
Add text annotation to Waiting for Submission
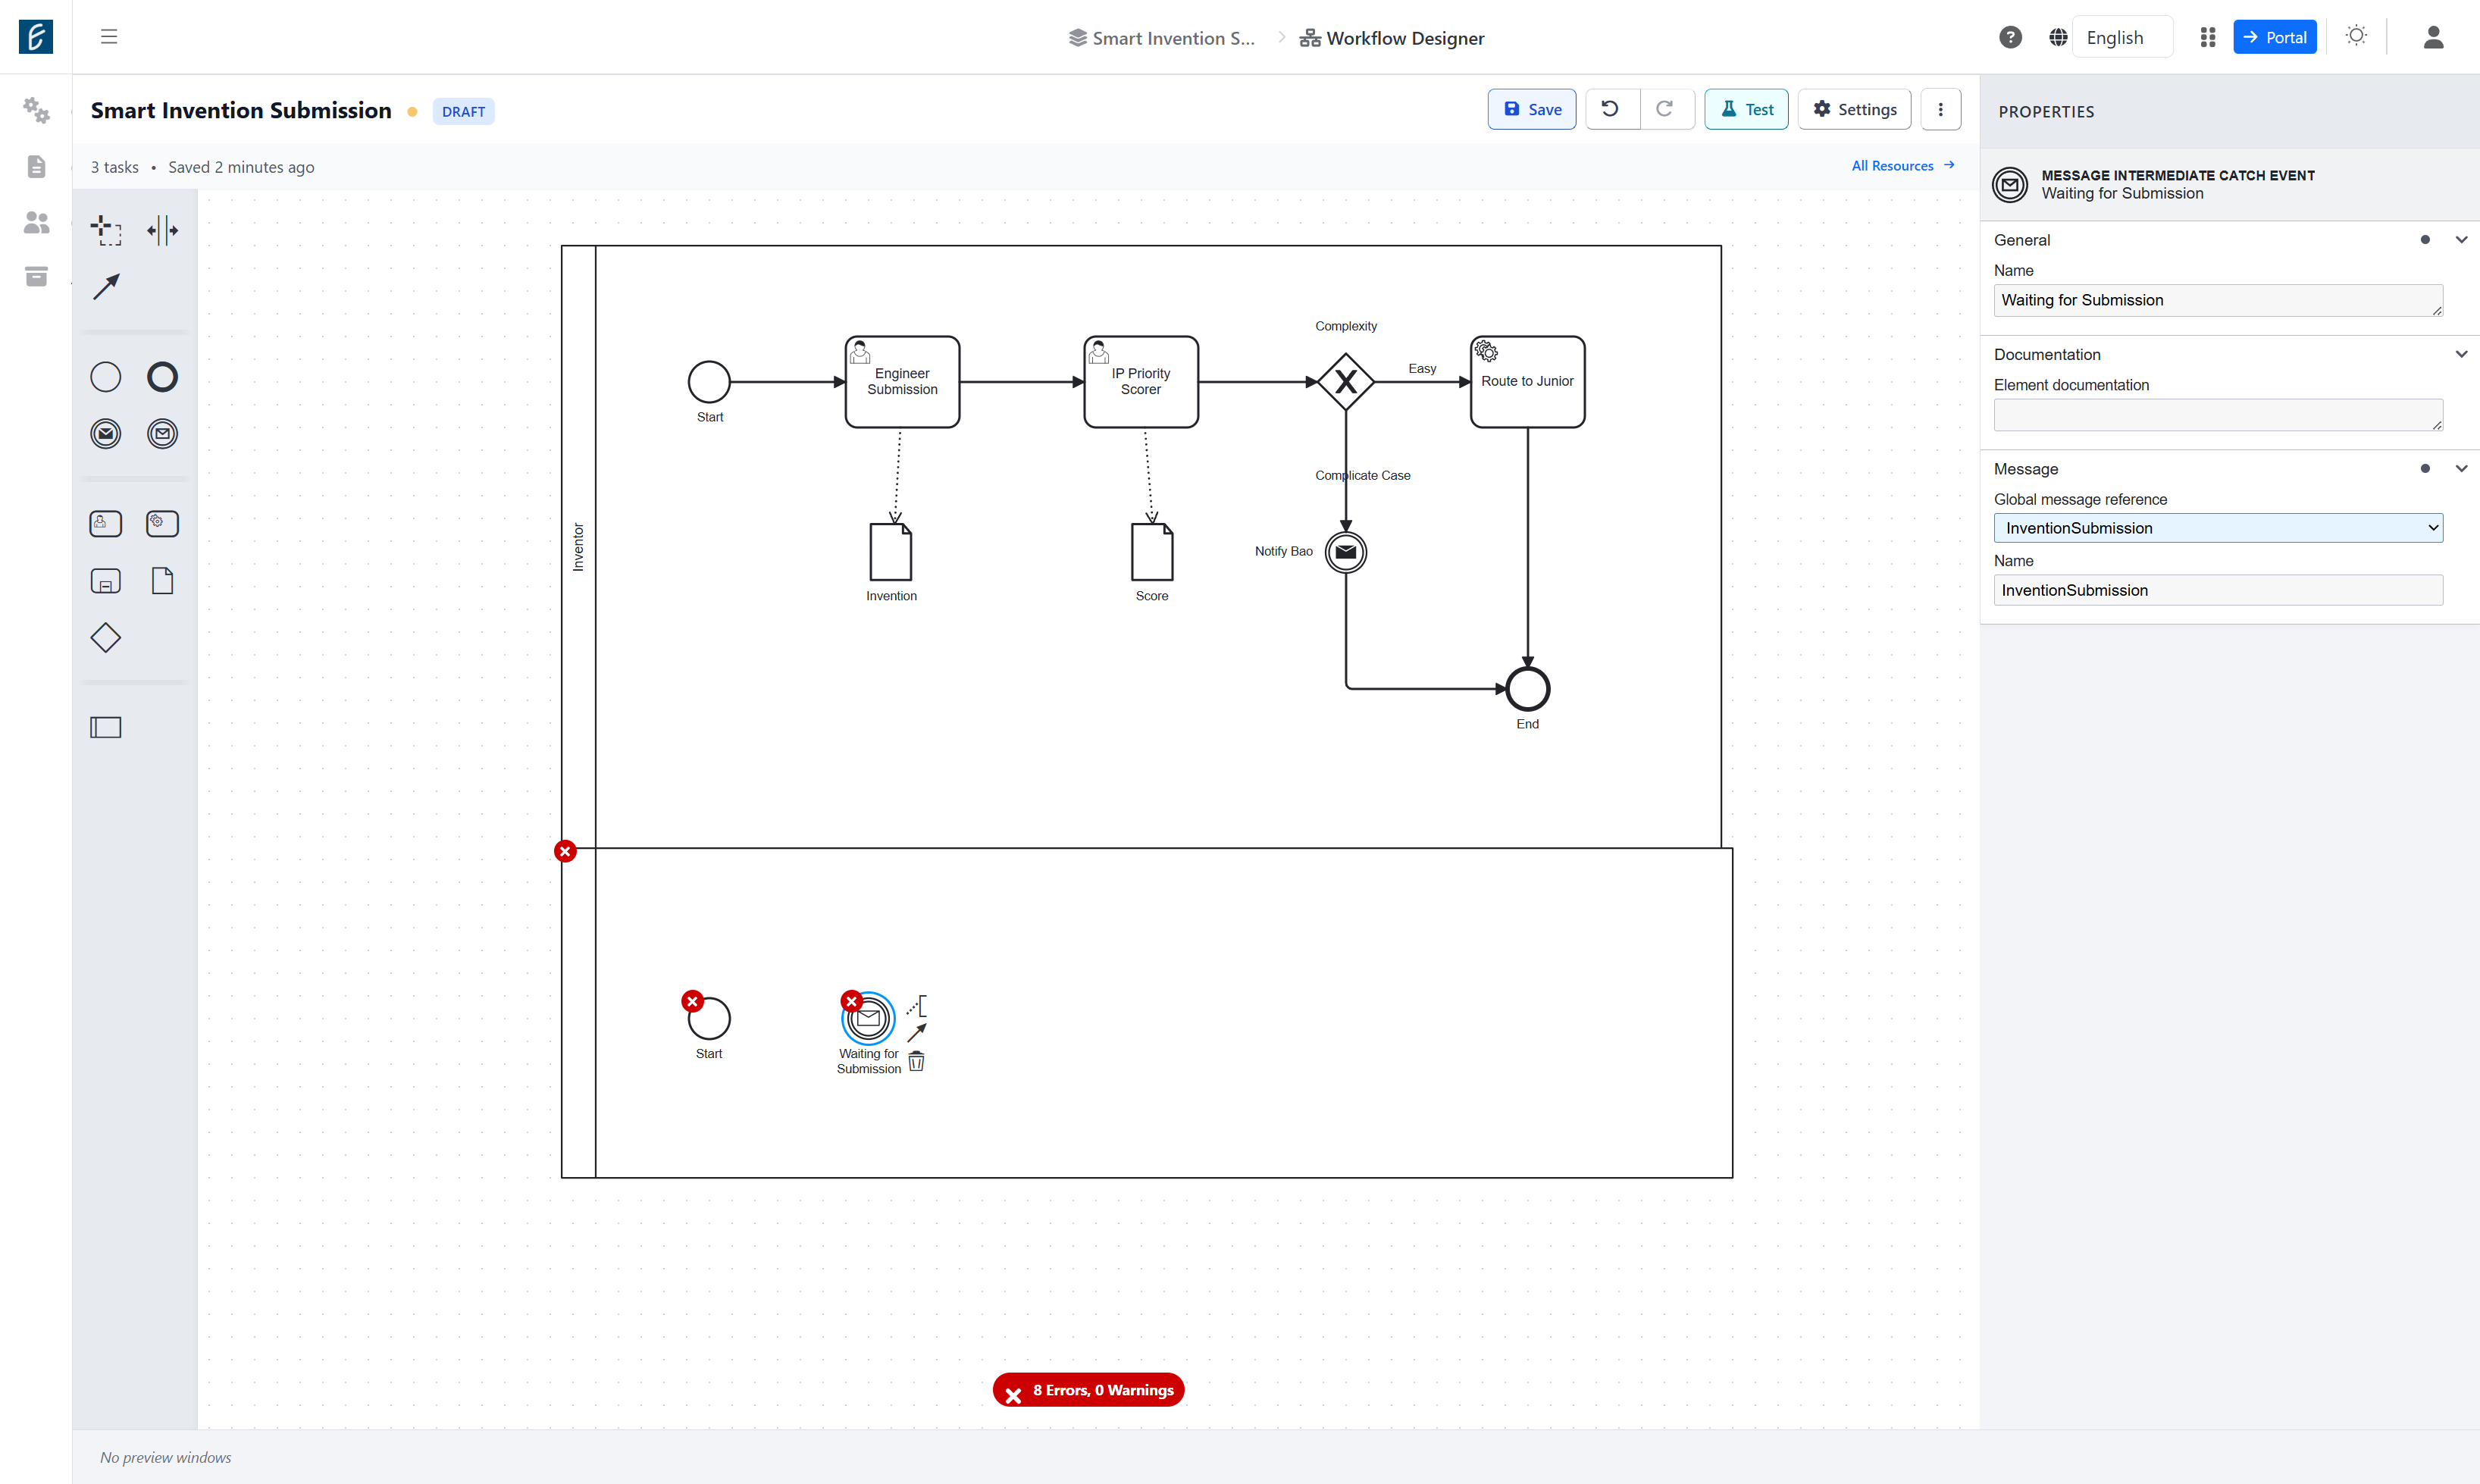(916, 1005)
